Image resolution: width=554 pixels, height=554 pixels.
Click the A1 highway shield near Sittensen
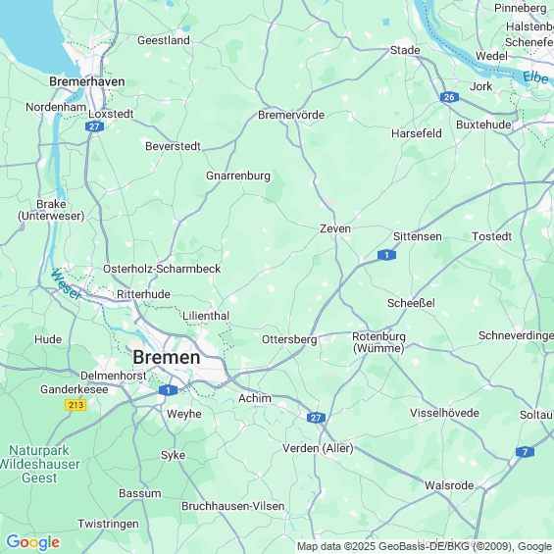point(386,255)
